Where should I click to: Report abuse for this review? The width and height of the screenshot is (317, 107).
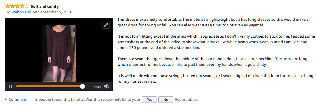point(186,99)
